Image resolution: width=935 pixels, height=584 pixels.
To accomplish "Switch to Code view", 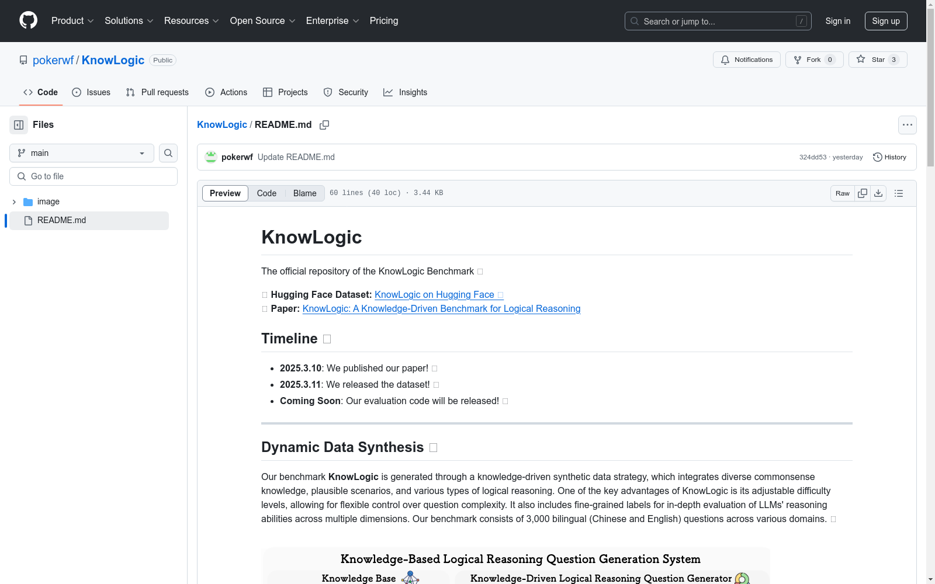I will click(266, 193).
